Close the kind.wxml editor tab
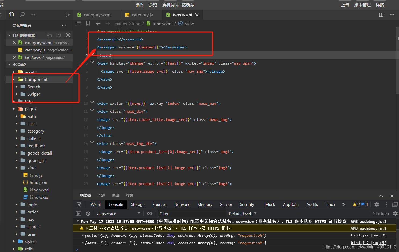The height and width of the screenshot is (252, 399). [x=197, y=15]
